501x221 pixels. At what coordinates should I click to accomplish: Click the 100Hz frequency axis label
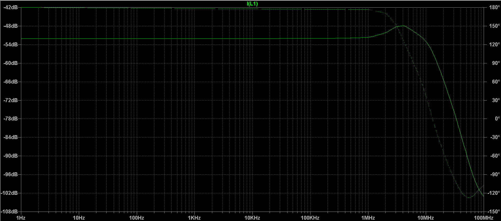(x=137, y=218)
